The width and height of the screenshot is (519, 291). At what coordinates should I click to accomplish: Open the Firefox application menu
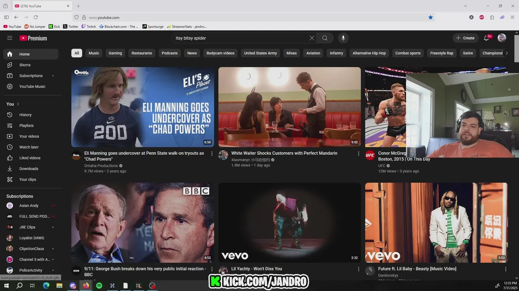(x=513, y=17)
